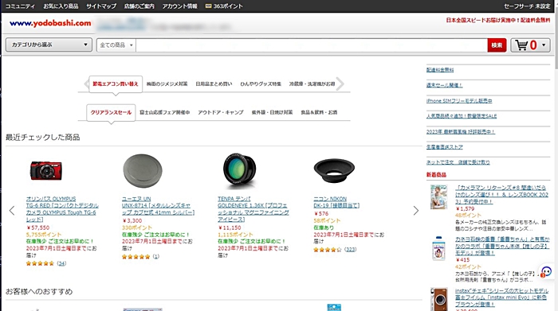Viewport: 558px width, 311px height.
Task: Select the ひんやりグッズ特集 tab
Action: tap(261, 84)
